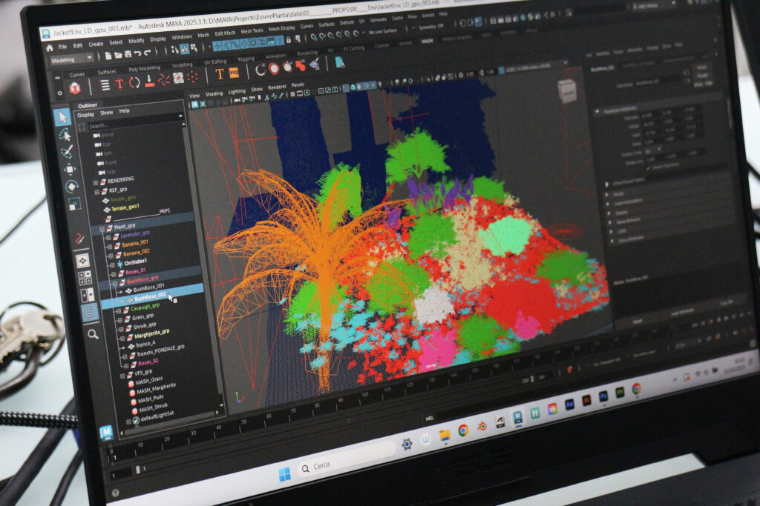
Task: Pick the Move tool in the toolbox
Action: pos(70,169)
